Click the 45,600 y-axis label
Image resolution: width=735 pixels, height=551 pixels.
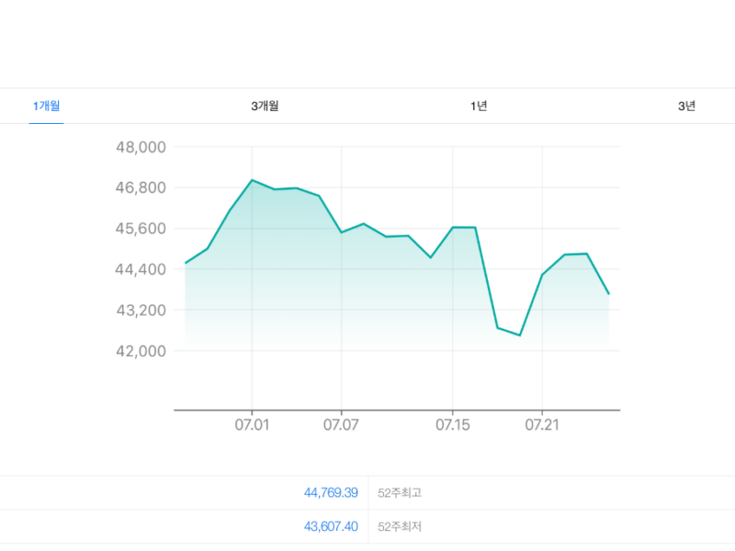coord(141,229)
